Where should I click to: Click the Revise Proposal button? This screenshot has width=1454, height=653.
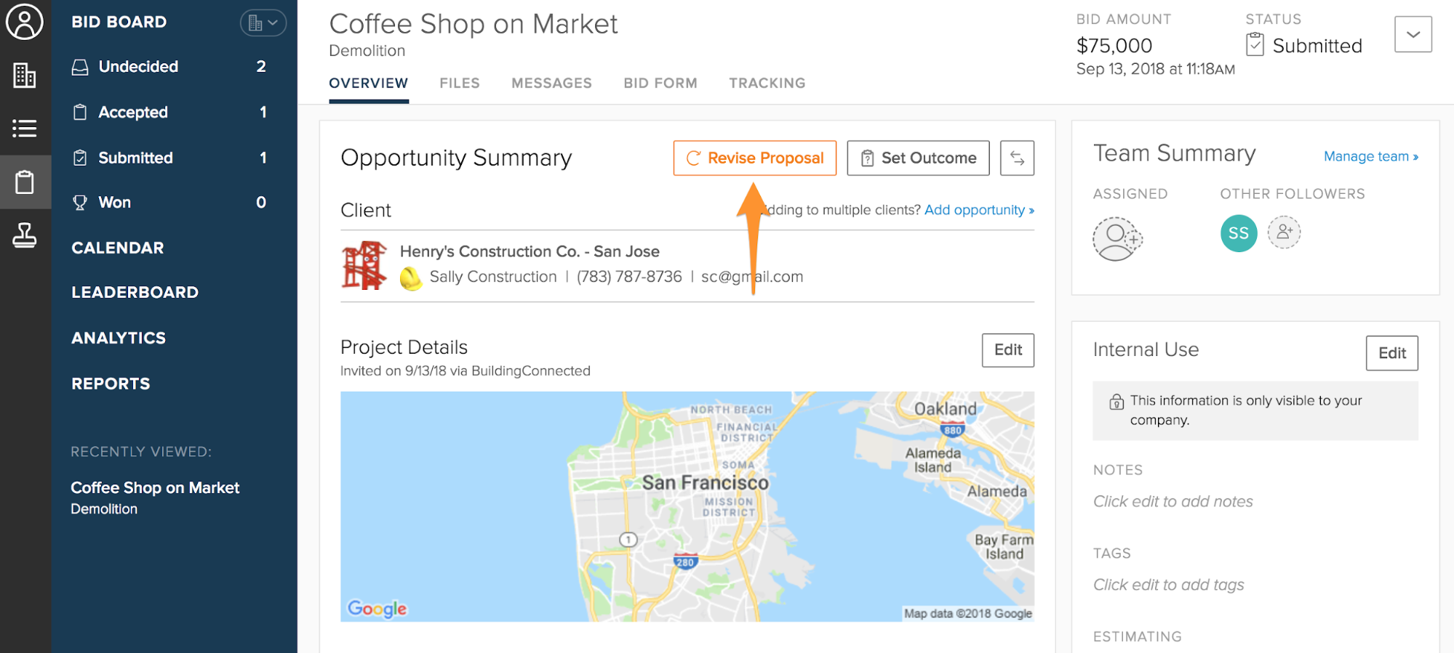(754, 158)
